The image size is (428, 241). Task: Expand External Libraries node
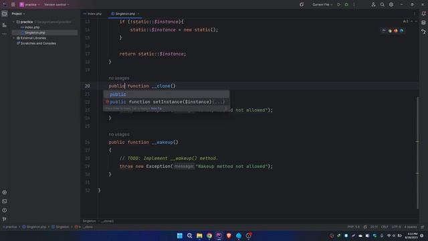13,38
